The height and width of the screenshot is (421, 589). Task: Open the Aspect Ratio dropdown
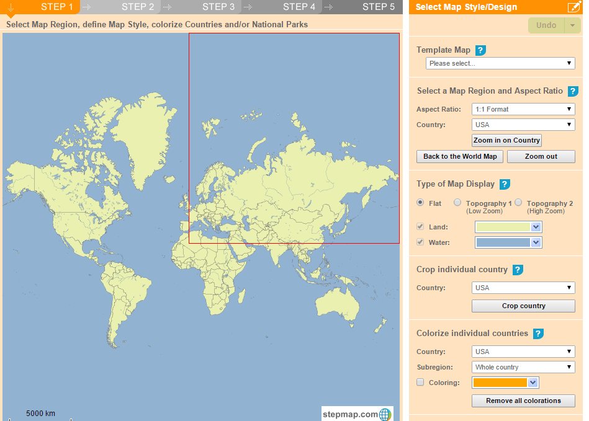tap(523, 109)
